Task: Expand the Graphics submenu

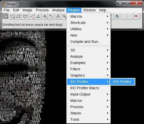Action: pos(89,75)
